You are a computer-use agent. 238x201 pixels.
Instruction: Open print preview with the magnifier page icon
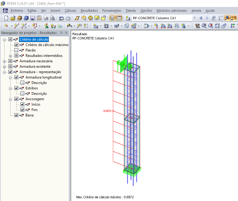pyautogui.click(x=53, y=18)
